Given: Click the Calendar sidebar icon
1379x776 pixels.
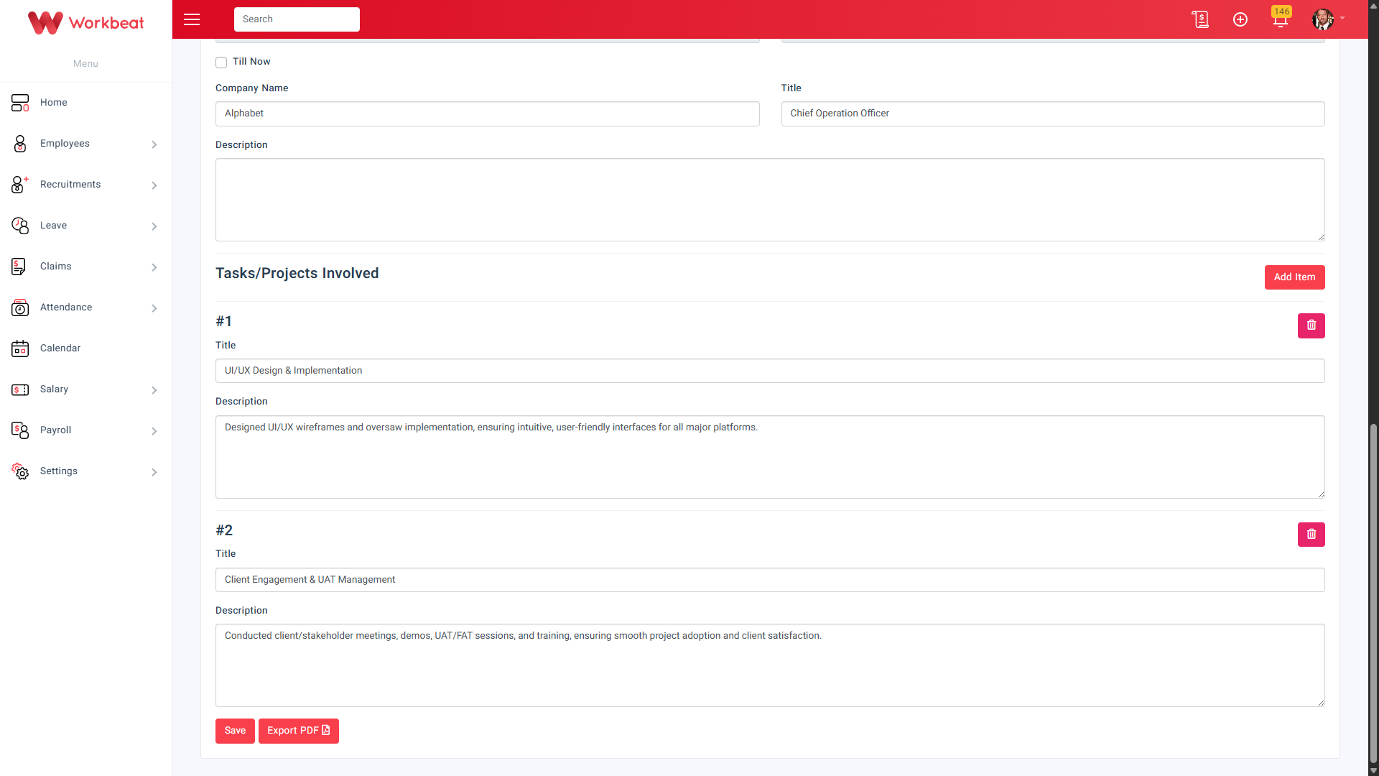Looking at the screenshot, I should [x=20, y=348].
